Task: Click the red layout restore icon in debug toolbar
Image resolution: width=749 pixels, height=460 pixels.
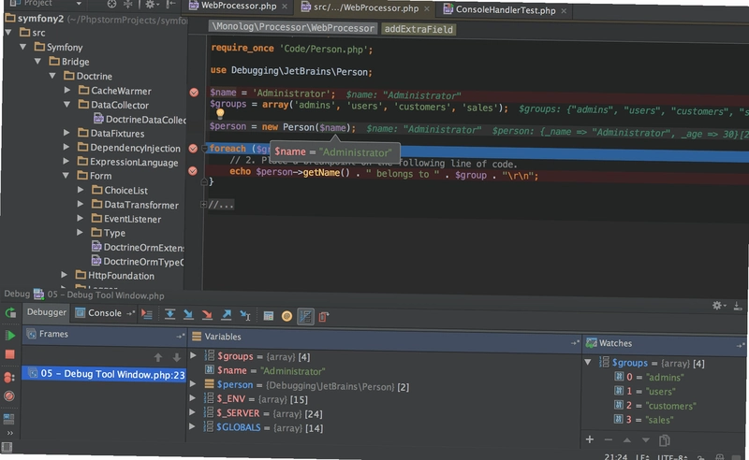Action: point(324,317)
